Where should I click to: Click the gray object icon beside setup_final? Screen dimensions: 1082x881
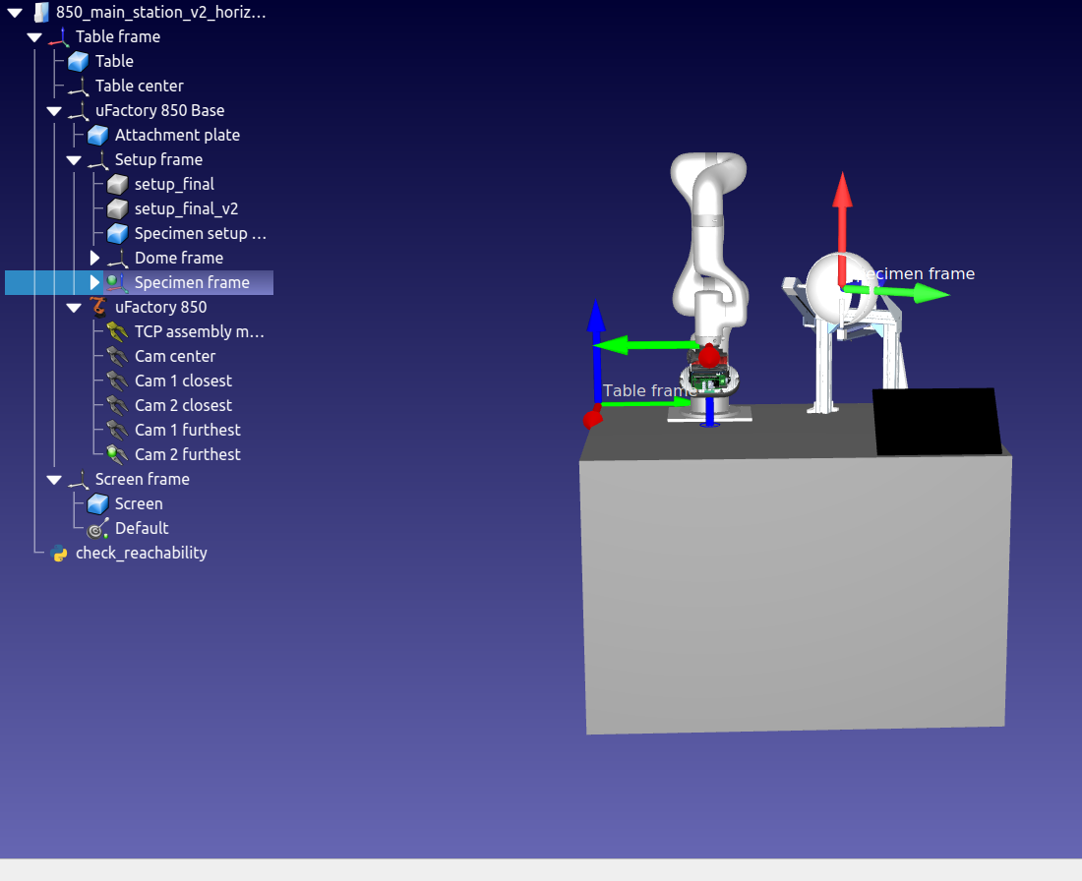[117, 184]
